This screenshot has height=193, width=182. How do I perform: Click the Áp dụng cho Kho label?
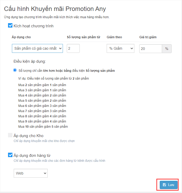tap(28, 136)
